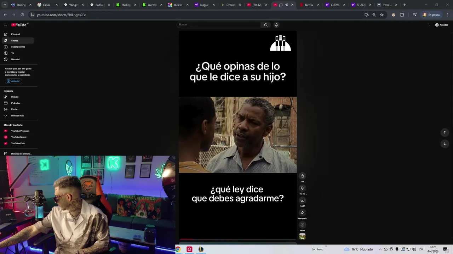Open Chrome from the taskbar
Screen dimensions: 453x254
pyautogui.click(x=178, y=249)
